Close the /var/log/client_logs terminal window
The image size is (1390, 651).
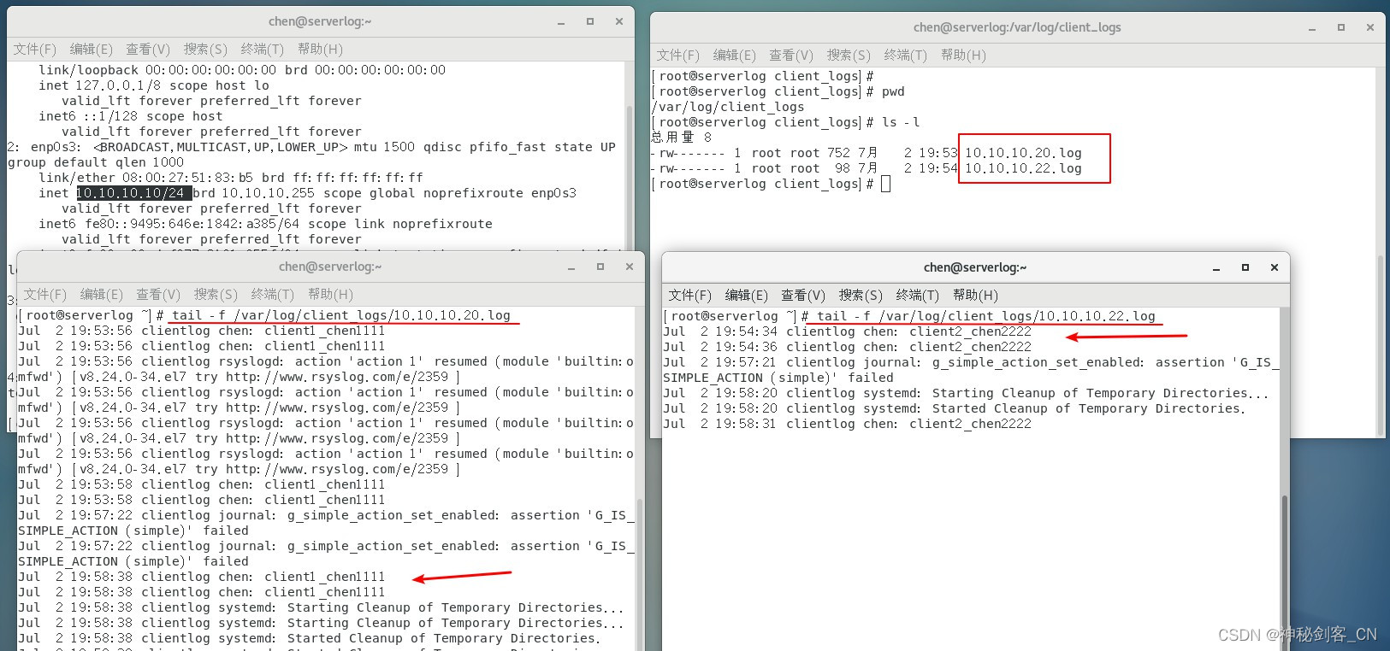(1370, 27)
